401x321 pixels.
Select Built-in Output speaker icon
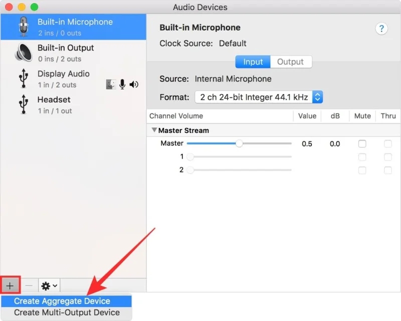(x=23, y=53)
